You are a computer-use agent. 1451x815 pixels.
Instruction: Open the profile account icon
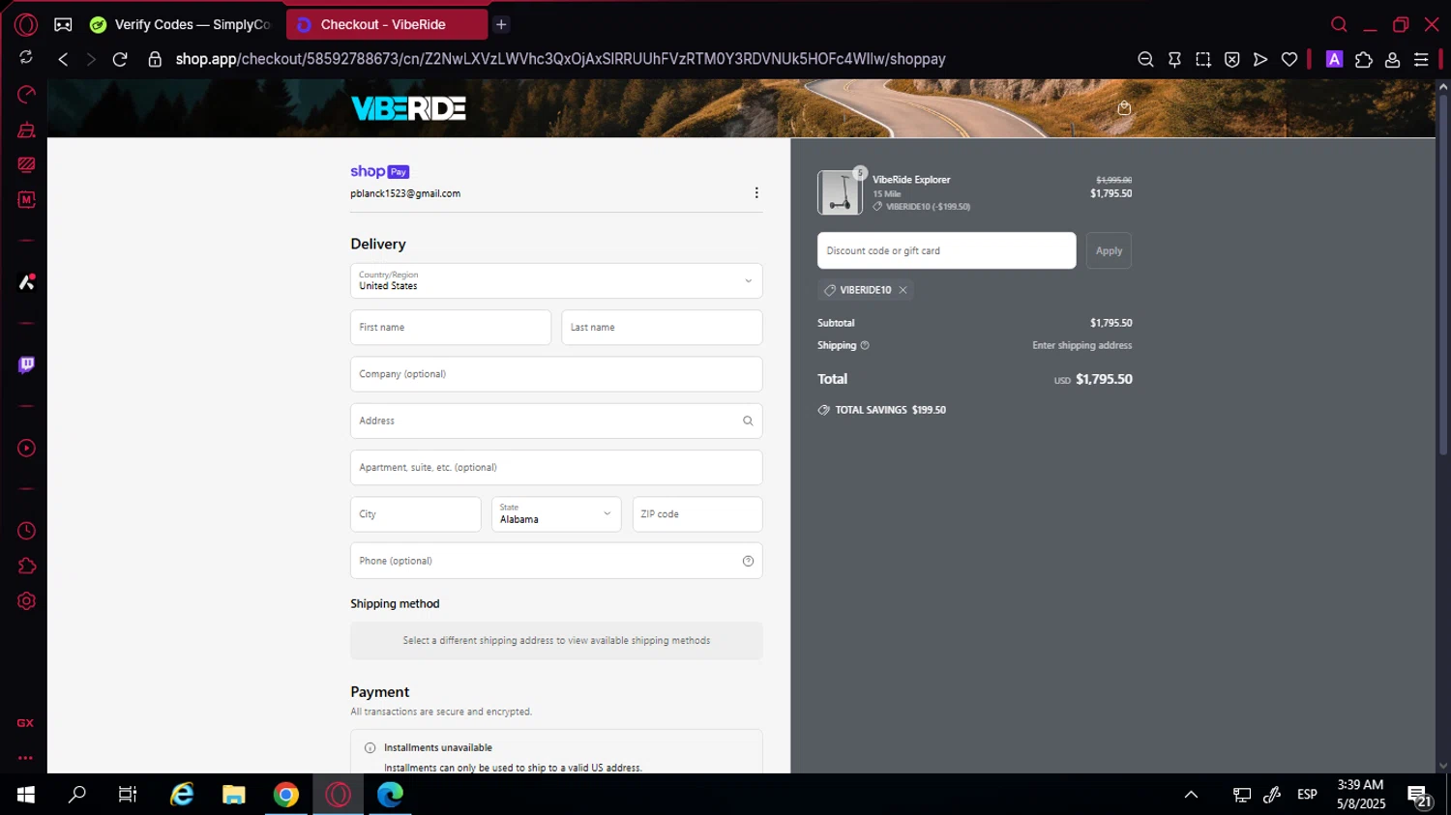tap(1393, 60)
